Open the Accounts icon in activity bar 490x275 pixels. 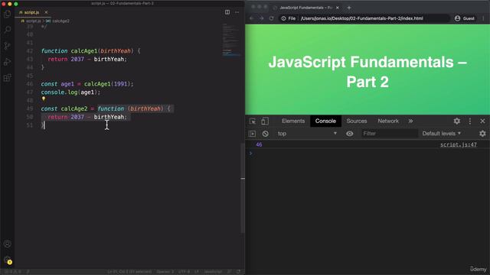7,244
